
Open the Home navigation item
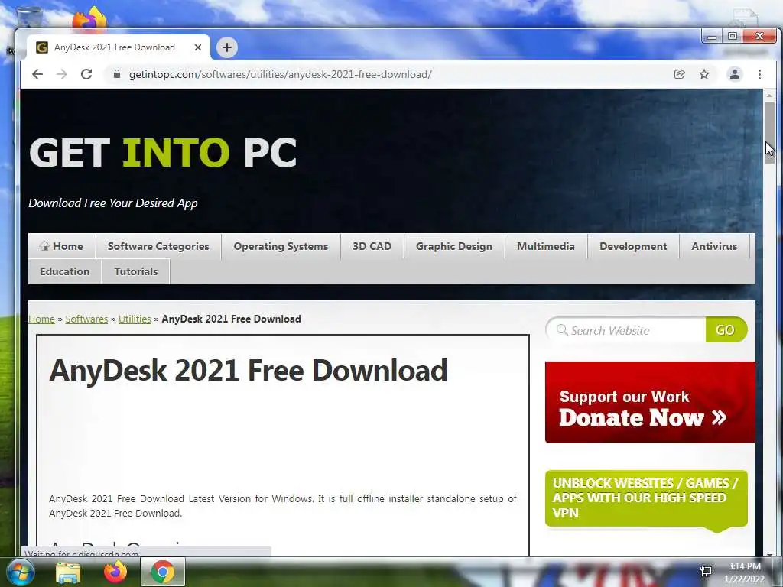61,246
